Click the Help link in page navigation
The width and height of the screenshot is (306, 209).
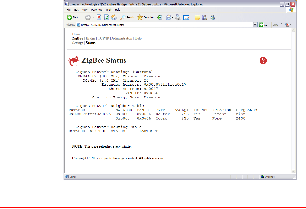(x=138, y=38)
